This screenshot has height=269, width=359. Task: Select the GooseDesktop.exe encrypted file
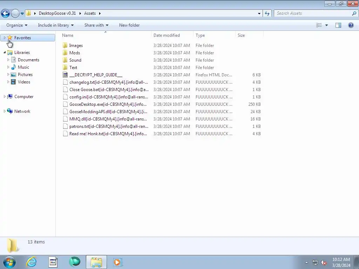click(108, 104)
